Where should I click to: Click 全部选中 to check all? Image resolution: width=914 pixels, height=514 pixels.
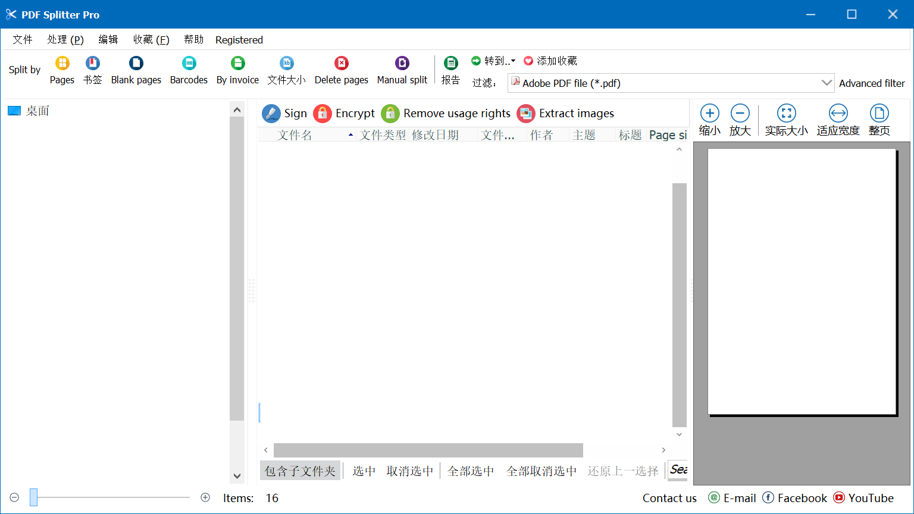coord(471,471)
